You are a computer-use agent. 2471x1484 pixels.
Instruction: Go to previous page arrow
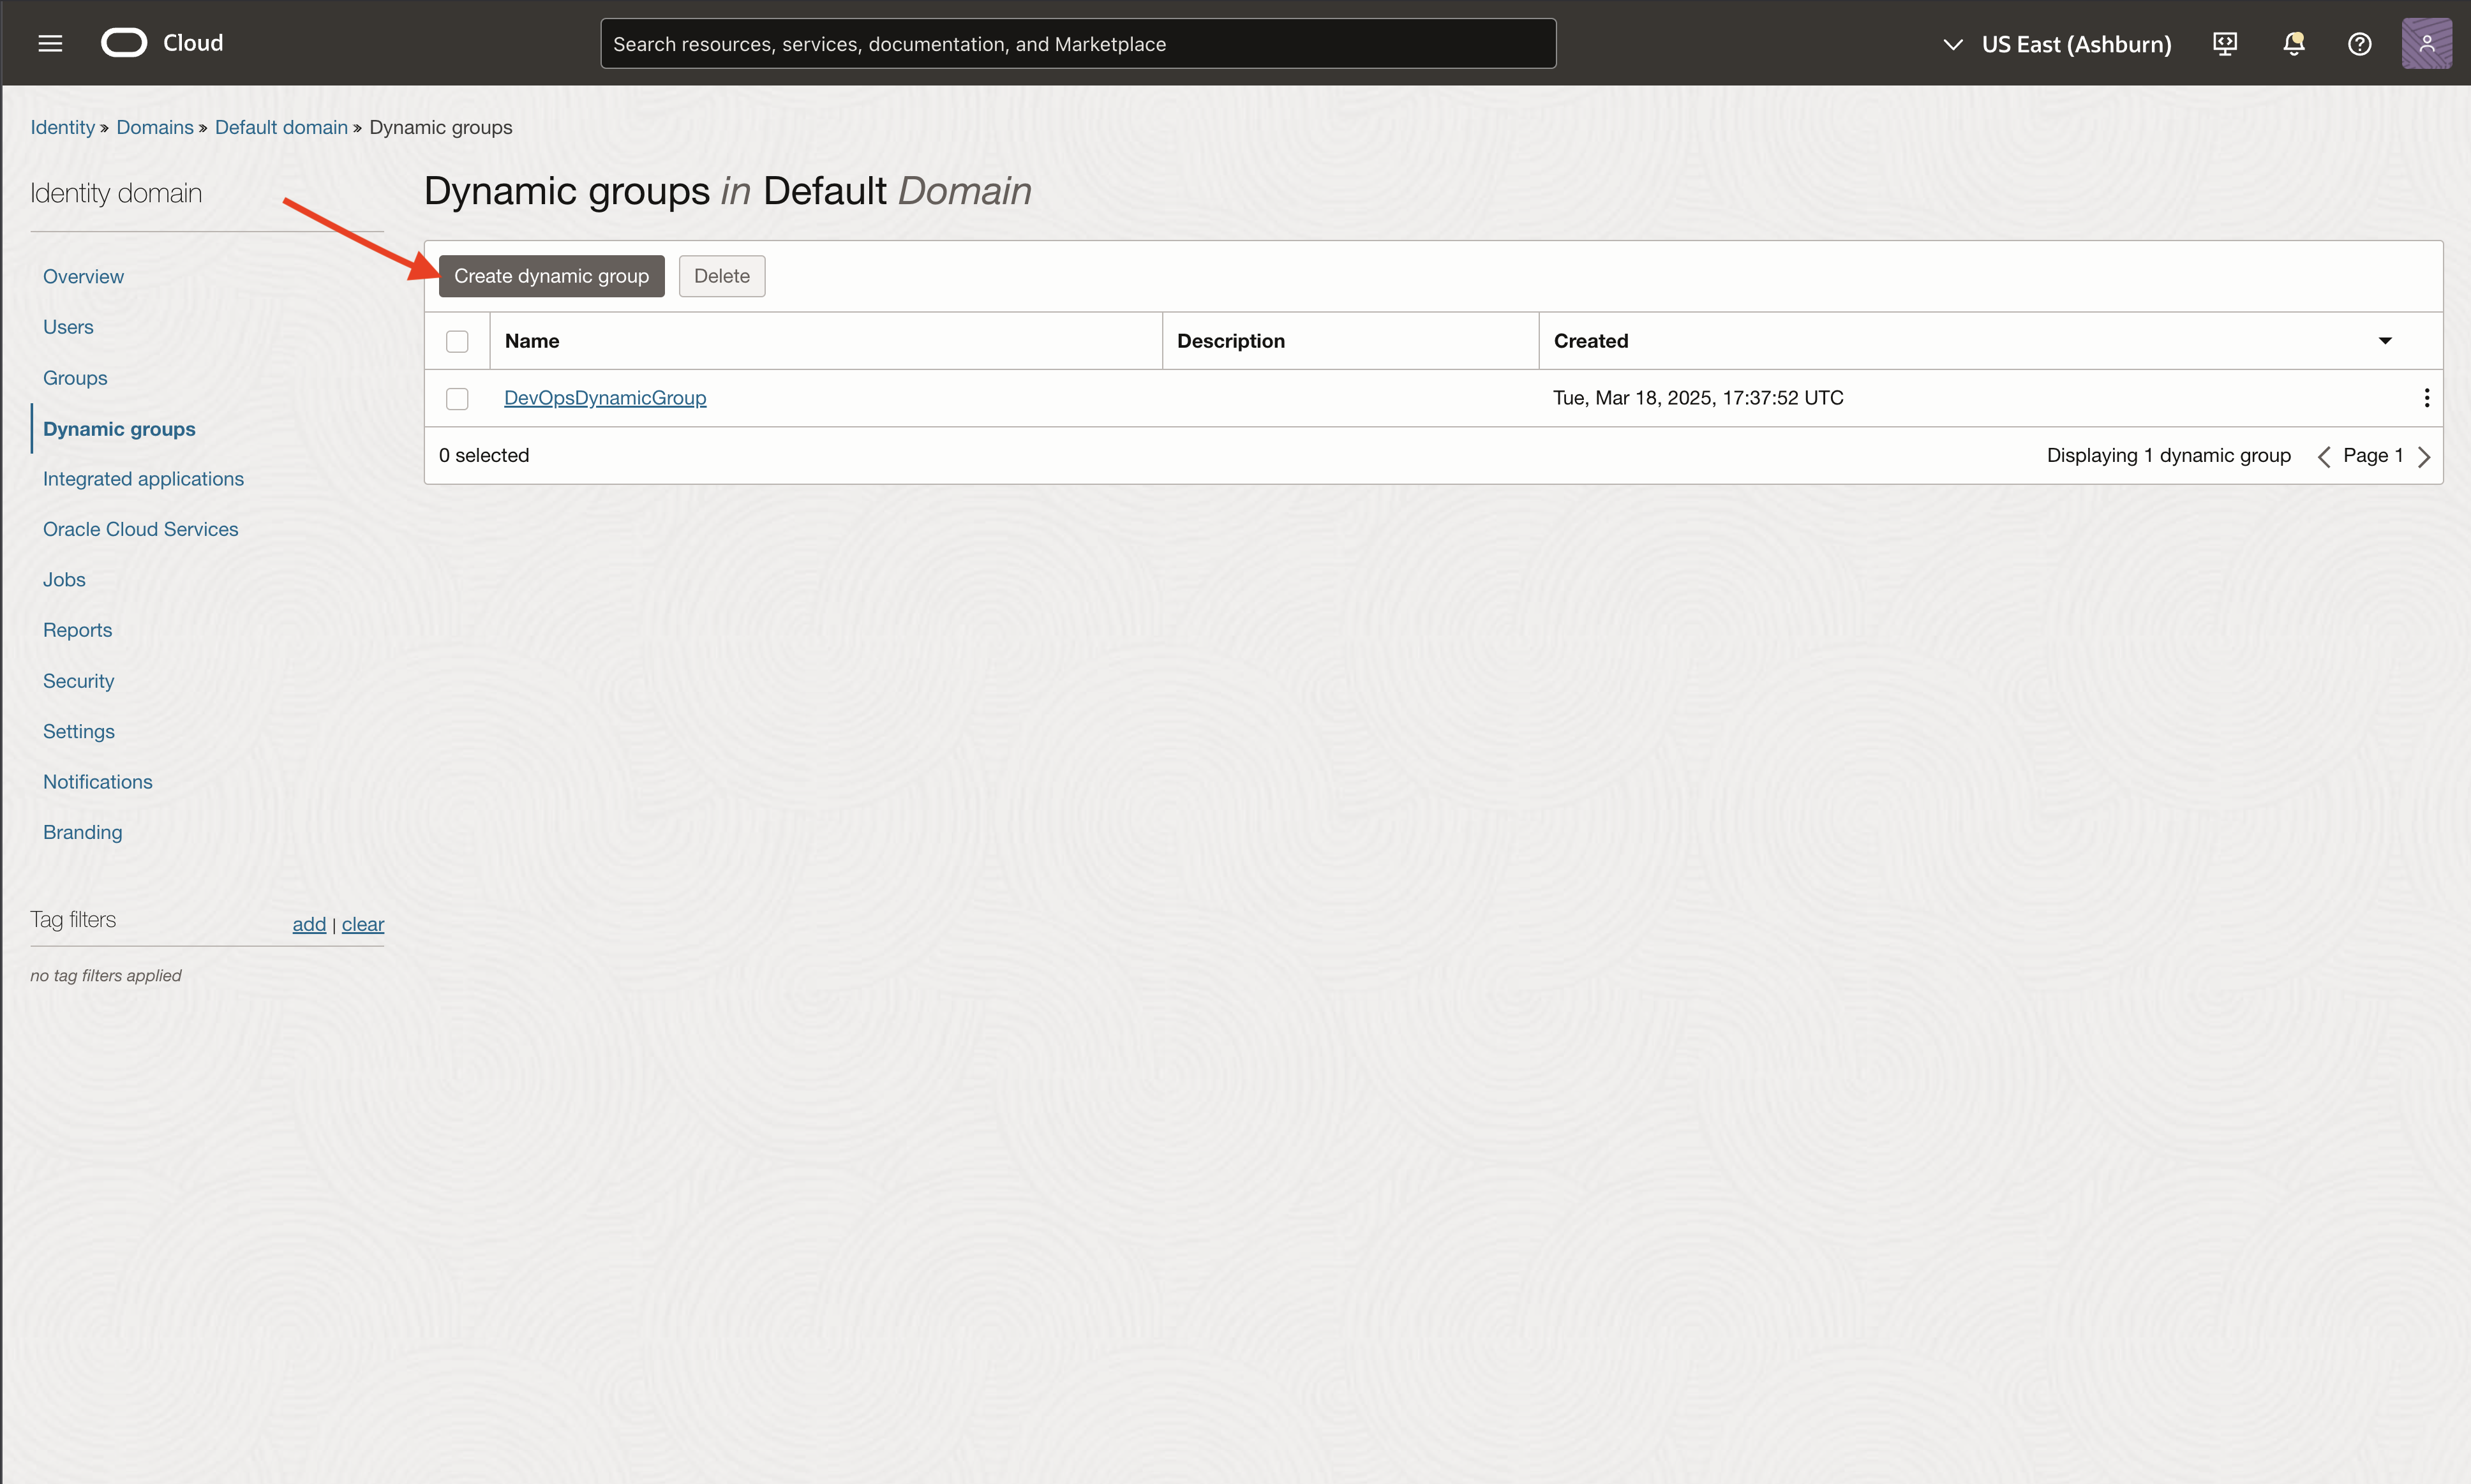tap(2324, 457)
